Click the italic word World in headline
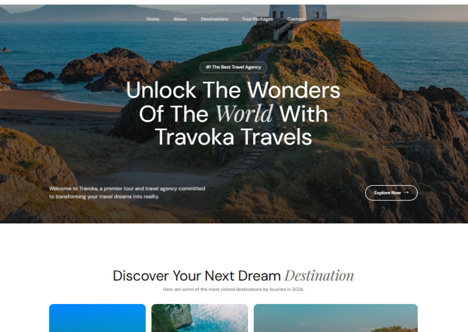The height and width of the screenshot is (332, 468). click(x=244, y=114)
